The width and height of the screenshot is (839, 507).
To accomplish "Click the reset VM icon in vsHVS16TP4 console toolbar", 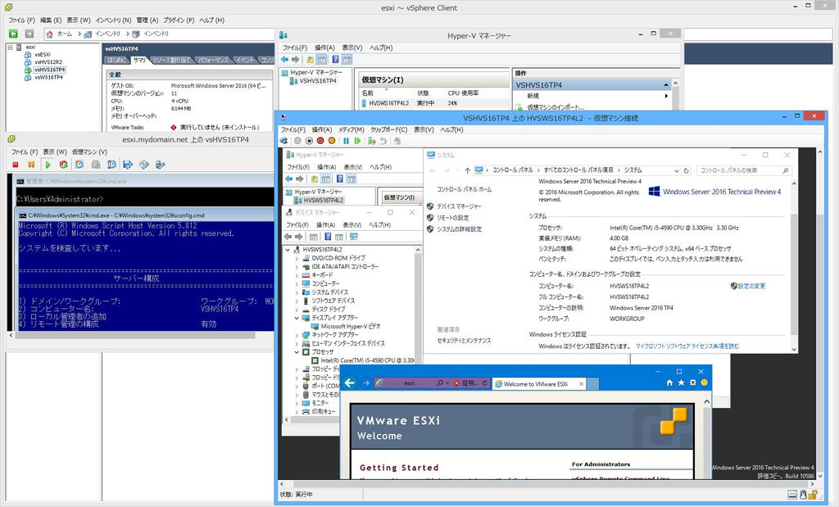I will click(63, 165).
